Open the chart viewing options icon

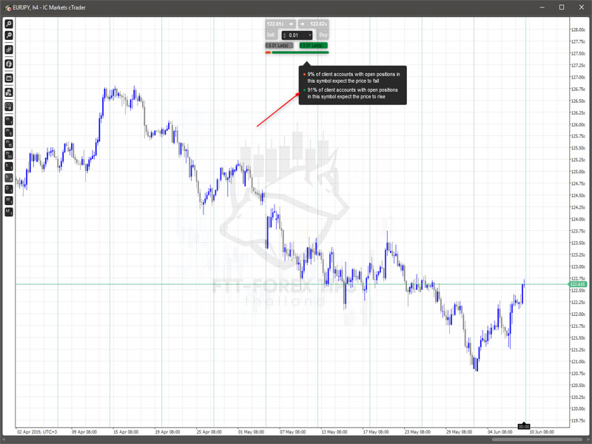(9, 107)
